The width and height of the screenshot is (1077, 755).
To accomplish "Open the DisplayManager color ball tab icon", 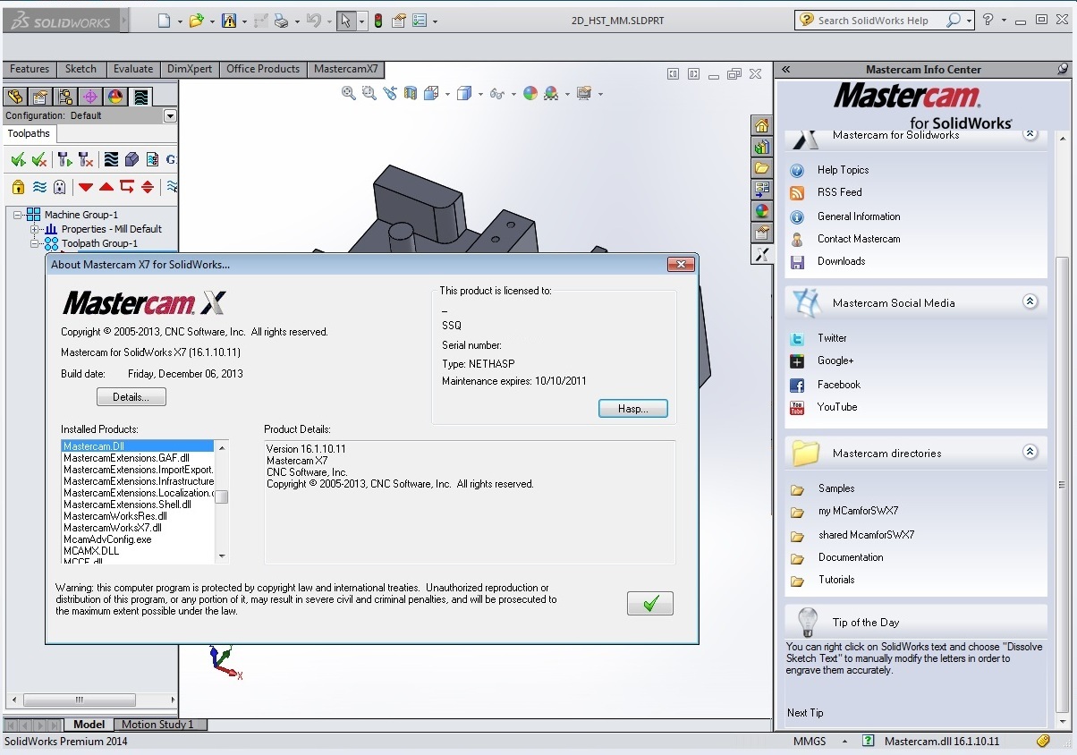I will pyautogui.click(x=114, y=97).
